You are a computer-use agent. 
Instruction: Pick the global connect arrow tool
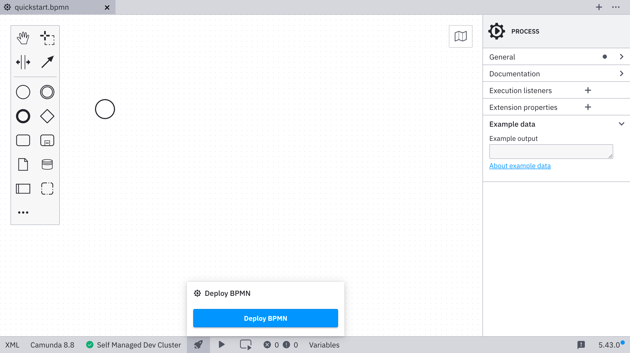pyautogui.click(x=47, y=62)
